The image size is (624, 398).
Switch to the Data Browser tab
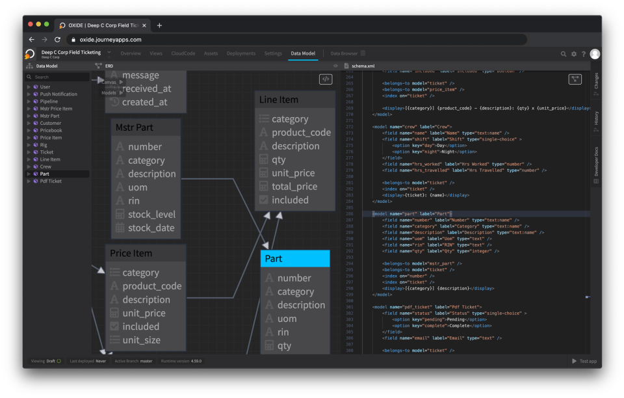click(x=343, y=53)
